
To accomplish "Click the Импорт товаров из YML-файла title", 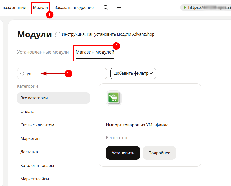I will (137, 125).
